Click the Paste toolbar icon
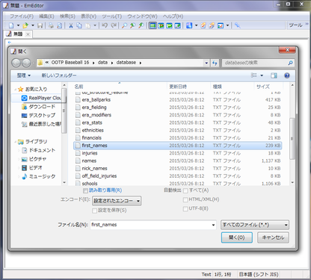311x280 pixels. click(88, 25)
